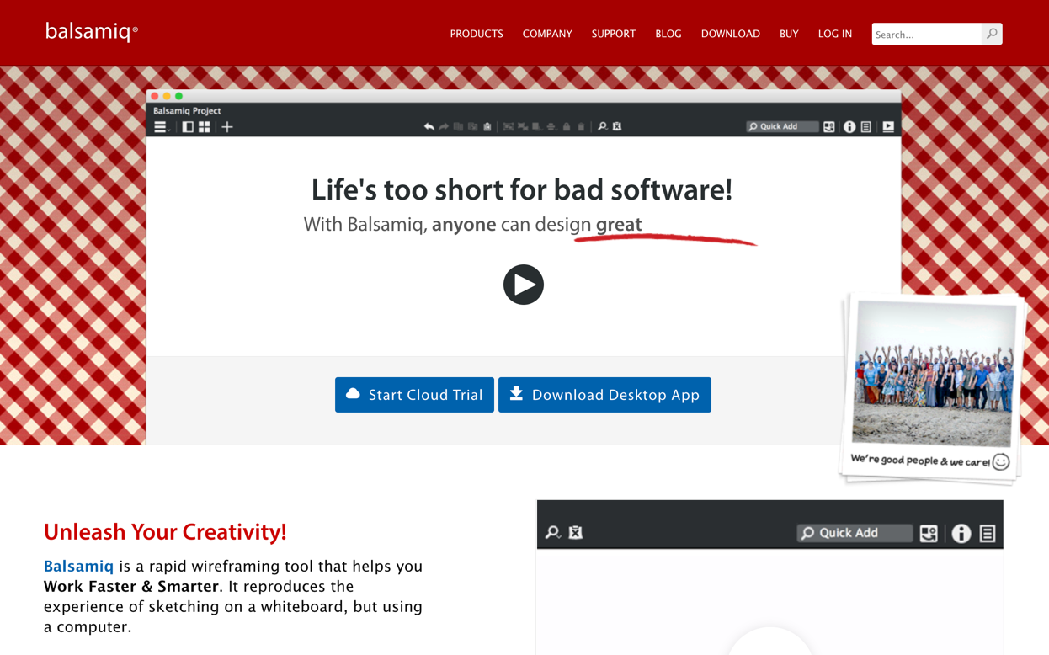Click the group icon in hero toolbar
1049x655 pixels.
pyautogui.click(x=509, y=126)
